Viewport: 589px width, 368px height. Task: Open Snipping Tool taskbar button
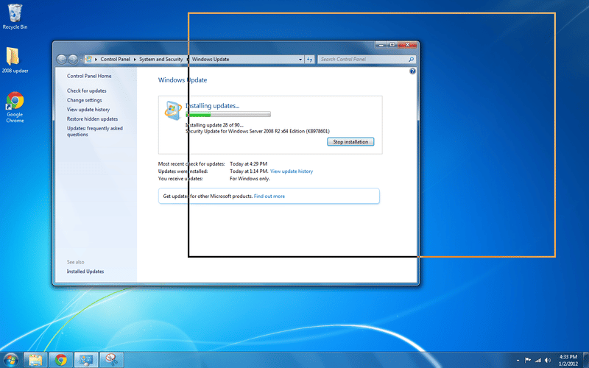[x=111, y=360]
